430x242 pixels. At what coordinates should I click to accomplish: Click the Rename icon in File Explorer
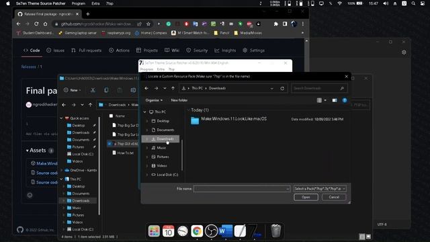coord(133,90)
